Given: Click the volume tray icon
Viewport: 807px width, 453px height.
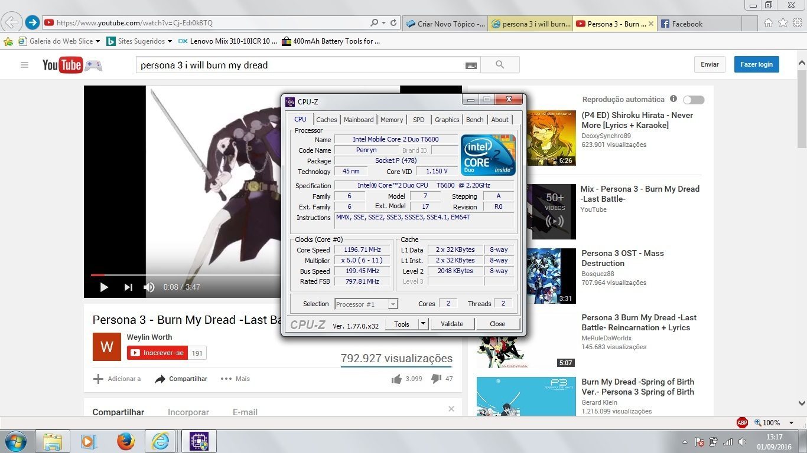Looking at the screenshot, I should (x=742, y=441).
